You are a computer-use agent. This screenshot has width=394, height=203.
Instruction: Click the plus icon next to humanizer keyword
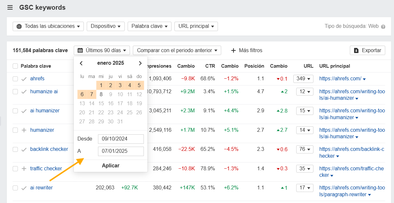coord(24,130)
